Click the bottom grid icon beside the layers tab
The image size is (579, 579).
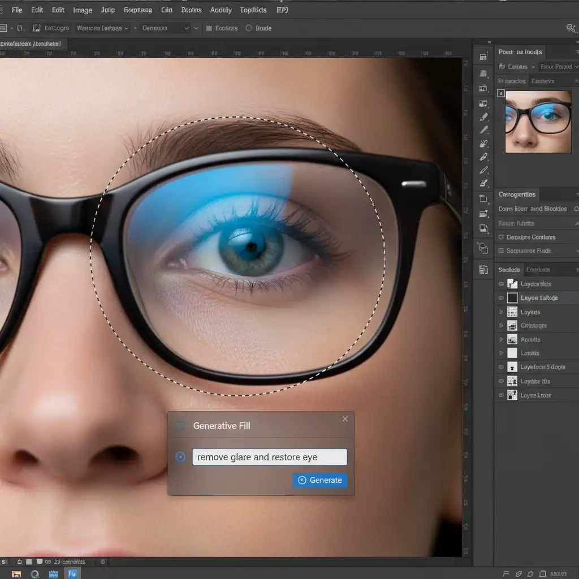coord(483,270)
